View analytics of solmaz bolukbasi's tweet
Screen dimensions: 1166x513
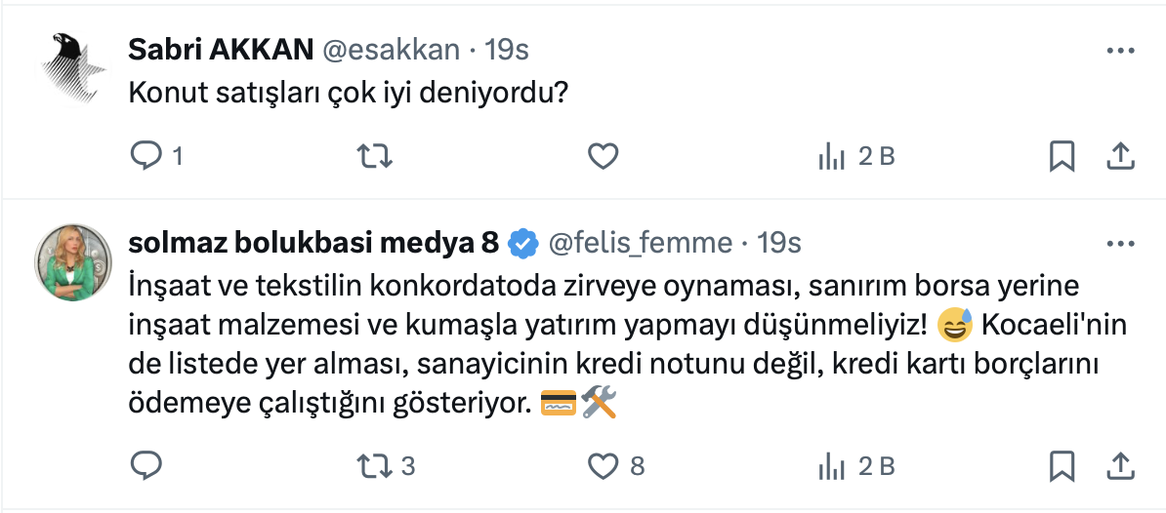click(x=830, y=466)
